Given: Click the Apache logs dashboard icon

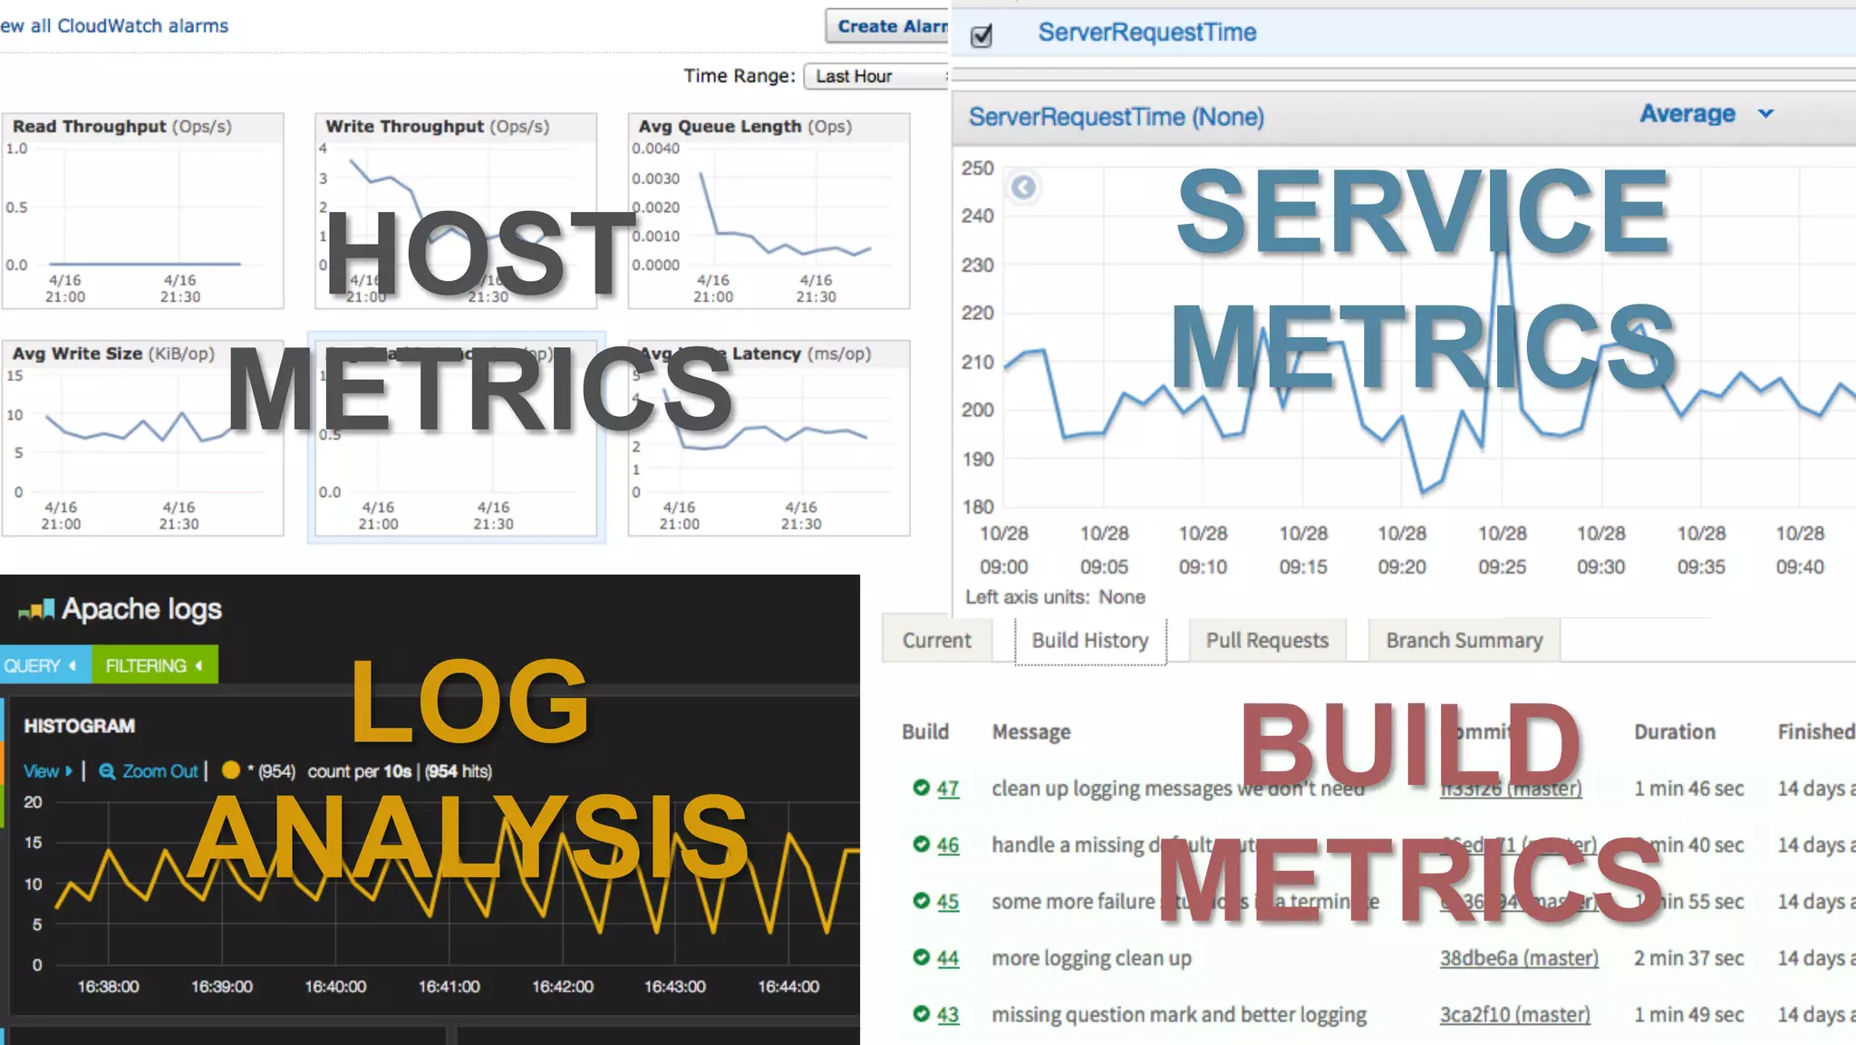Looking at the screenshot, I should (x=36, y=610).
